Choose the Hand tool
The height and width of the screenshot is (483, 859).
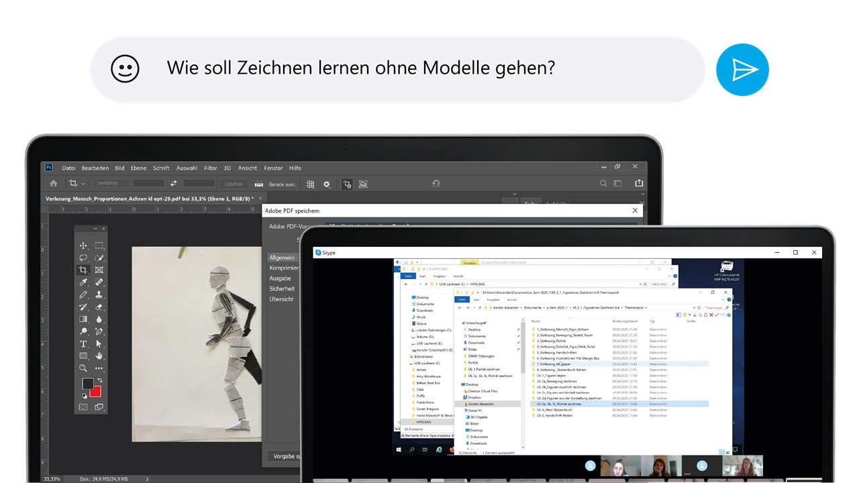(99, 356)
